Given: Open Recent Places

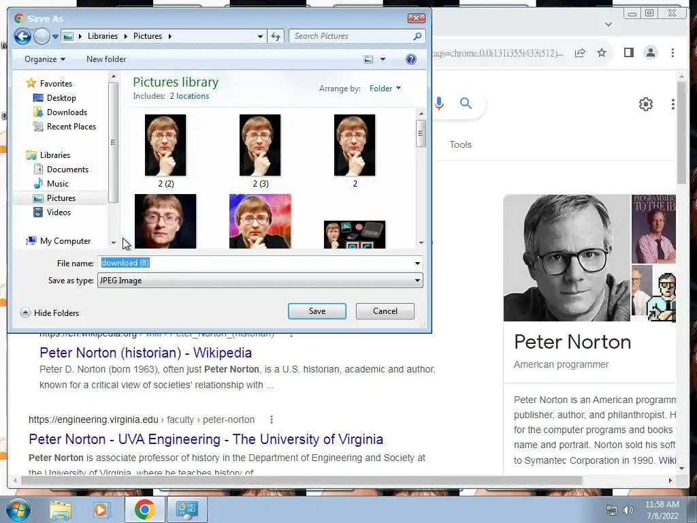Looking at the screenshot, I should click(x=71, y=126).
